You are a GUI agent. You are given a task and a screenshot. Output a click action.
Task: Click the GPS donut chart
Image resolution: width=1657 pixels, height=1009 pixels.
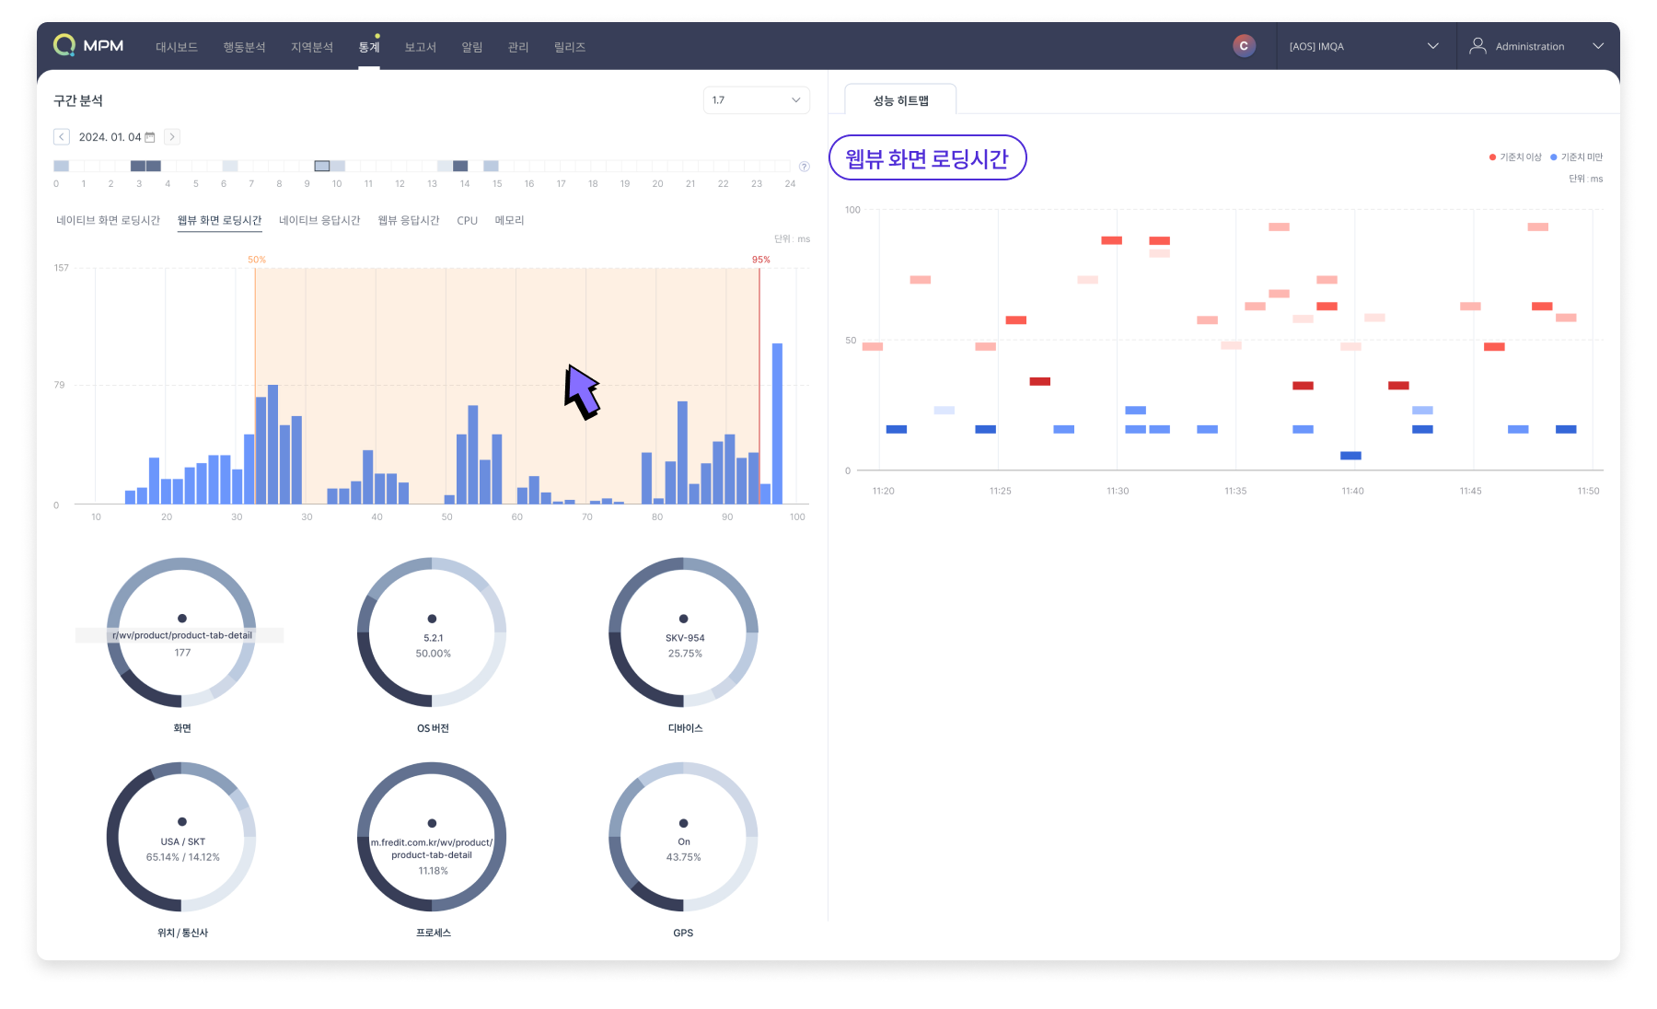pos(683,837)
